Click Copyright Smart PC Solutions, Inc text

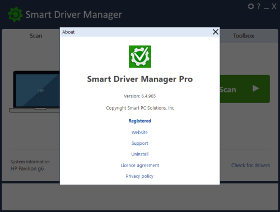pyautogui.click(x=140, y=108)
